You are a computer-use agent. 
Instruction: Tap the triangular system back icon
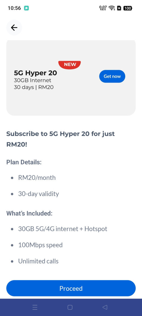tap(105, 307)
